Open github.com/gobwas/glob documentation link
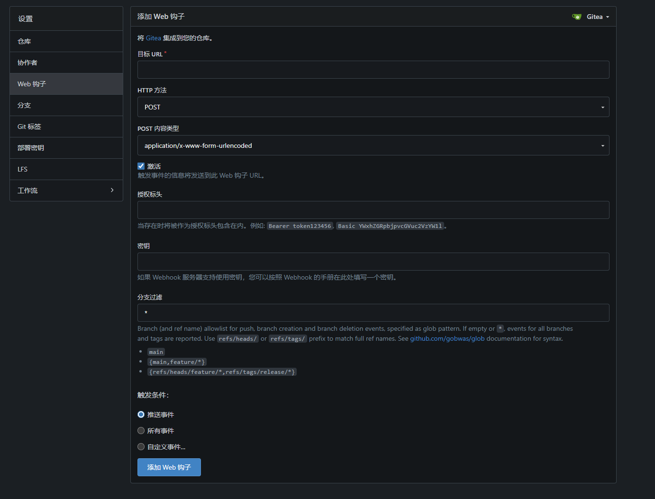Screen dimensions: 655x499 coord(447,338)
